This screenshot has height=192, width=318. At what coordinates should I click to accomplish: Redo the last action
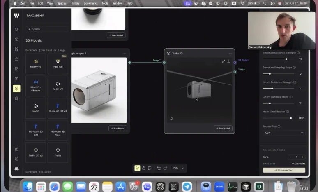(165, 168)
